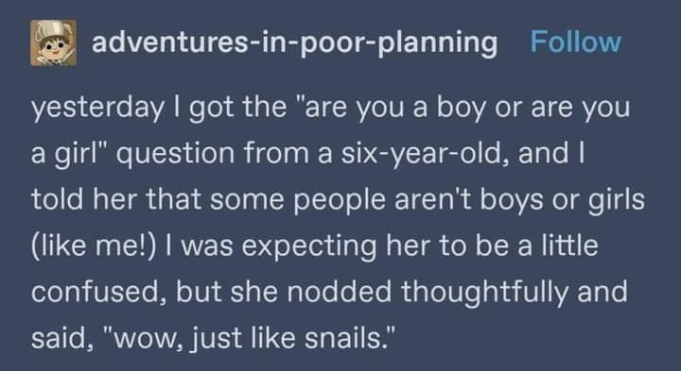Click the word "snails" in the final quote

(x=346, y=338)
